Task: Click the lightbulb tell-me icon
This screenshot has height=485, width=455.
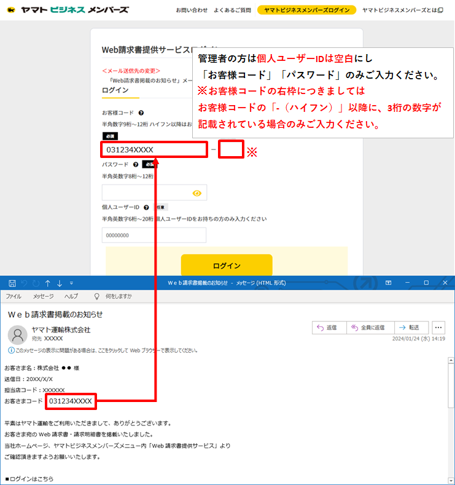Action: tap(96, 297)
